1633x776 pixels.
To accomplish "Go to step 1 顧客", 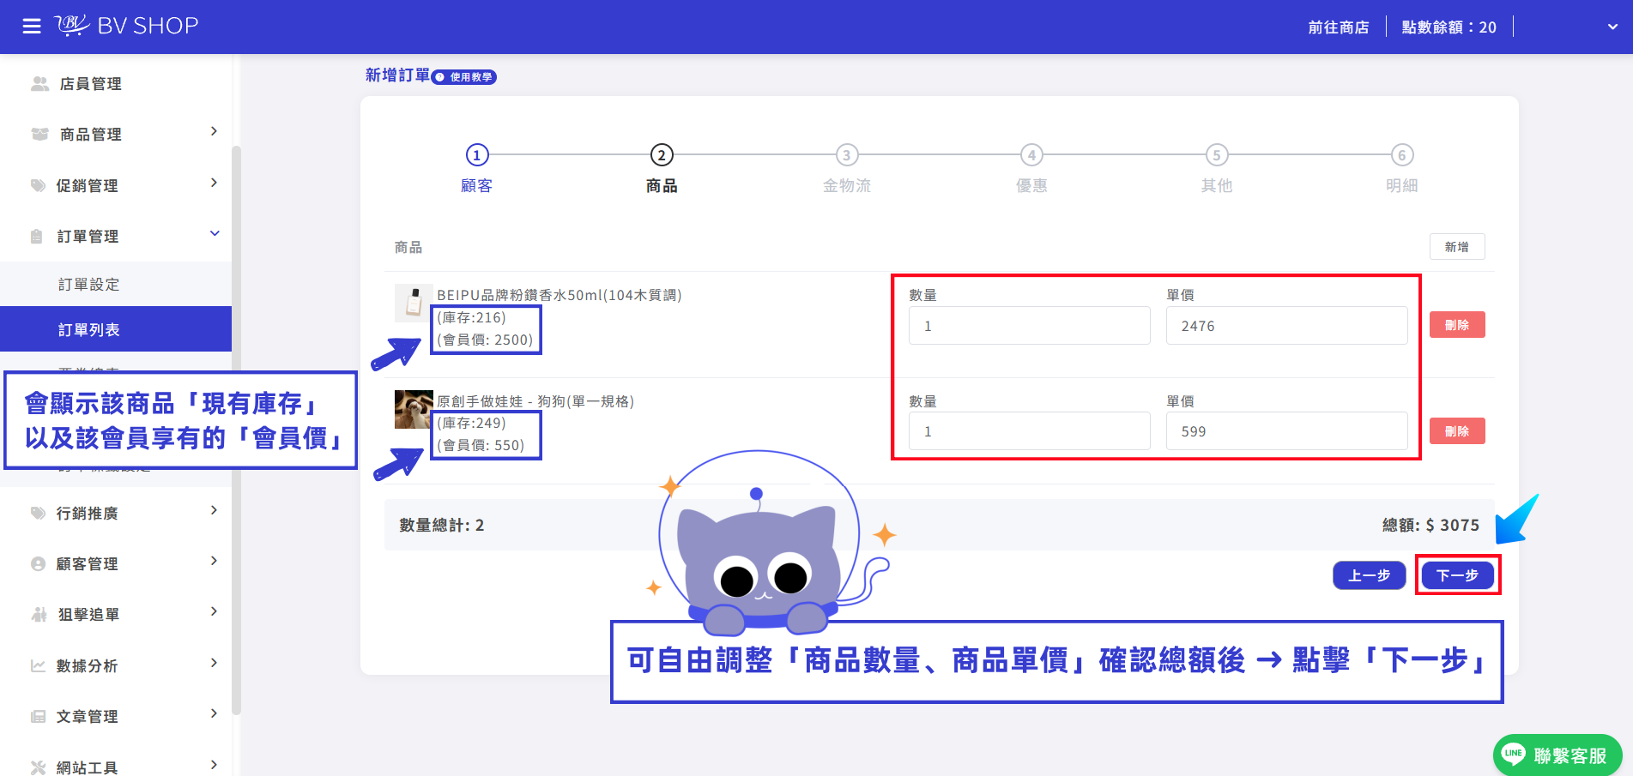I will point(476,169).
